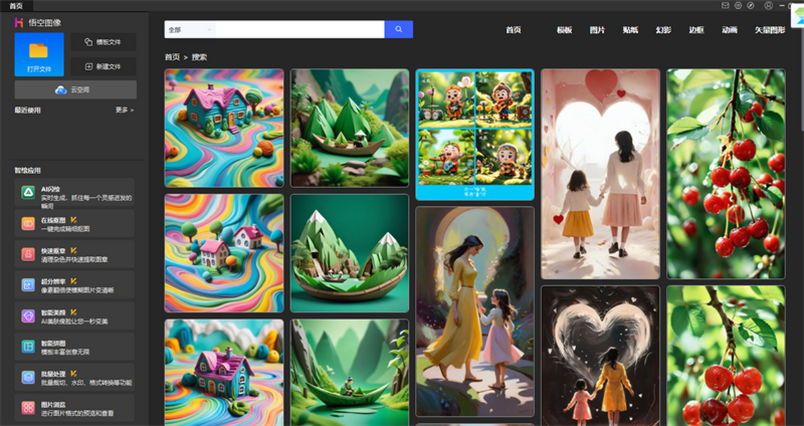Open the 云空间 cloud space button
The image size is (804, 426).
pos(75,90)
